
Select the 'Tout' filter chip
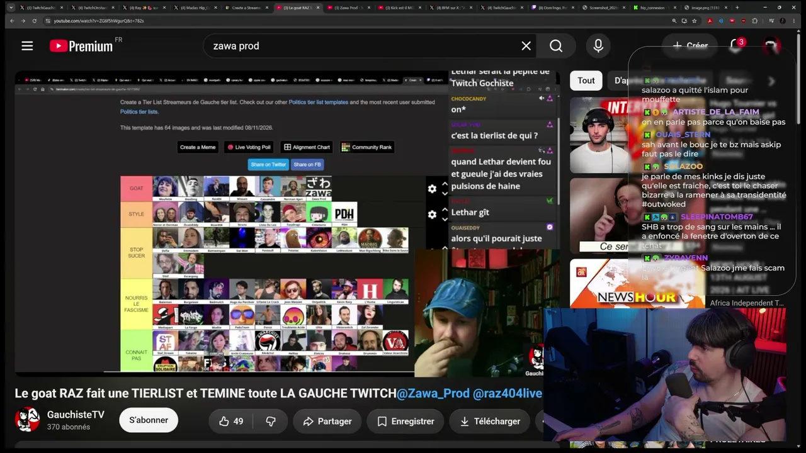pyautogui.click(x=586, y=81)
